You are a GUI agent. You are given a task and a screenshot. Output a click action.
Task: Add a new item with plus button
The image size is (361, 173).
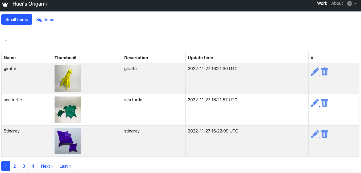6,41
